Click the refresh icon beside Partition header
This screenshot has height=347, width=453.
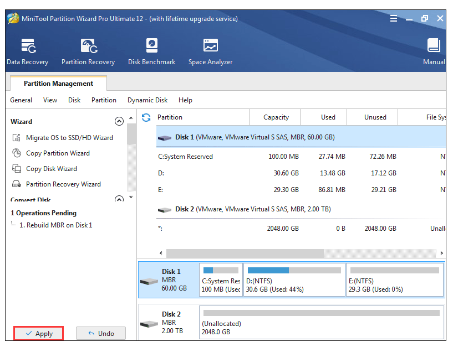[146, 117]
